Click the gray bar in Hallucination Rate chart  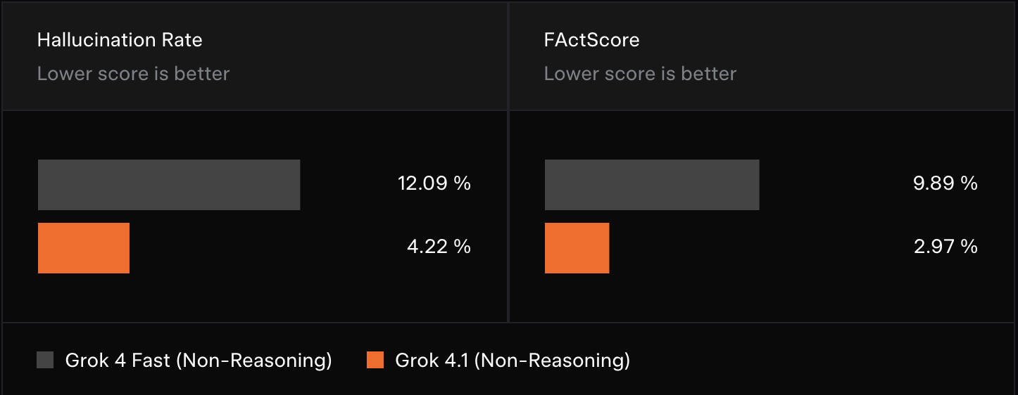tap(169, 185)
